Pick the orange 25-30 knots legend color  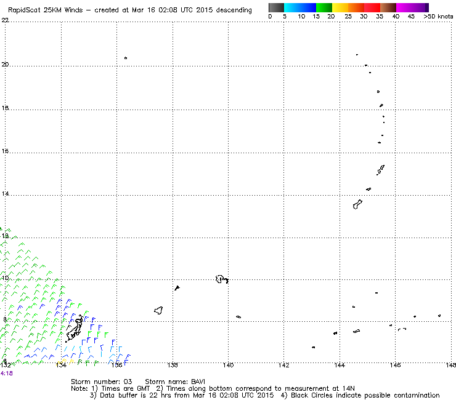[x=356, y=7]
